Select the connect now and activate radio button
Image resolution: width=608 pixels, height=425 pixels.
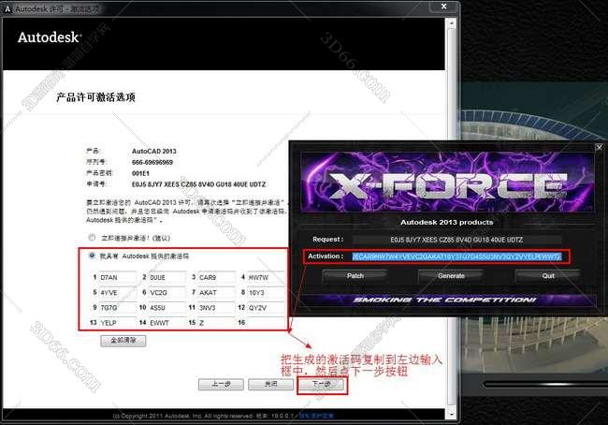(92, 237)
